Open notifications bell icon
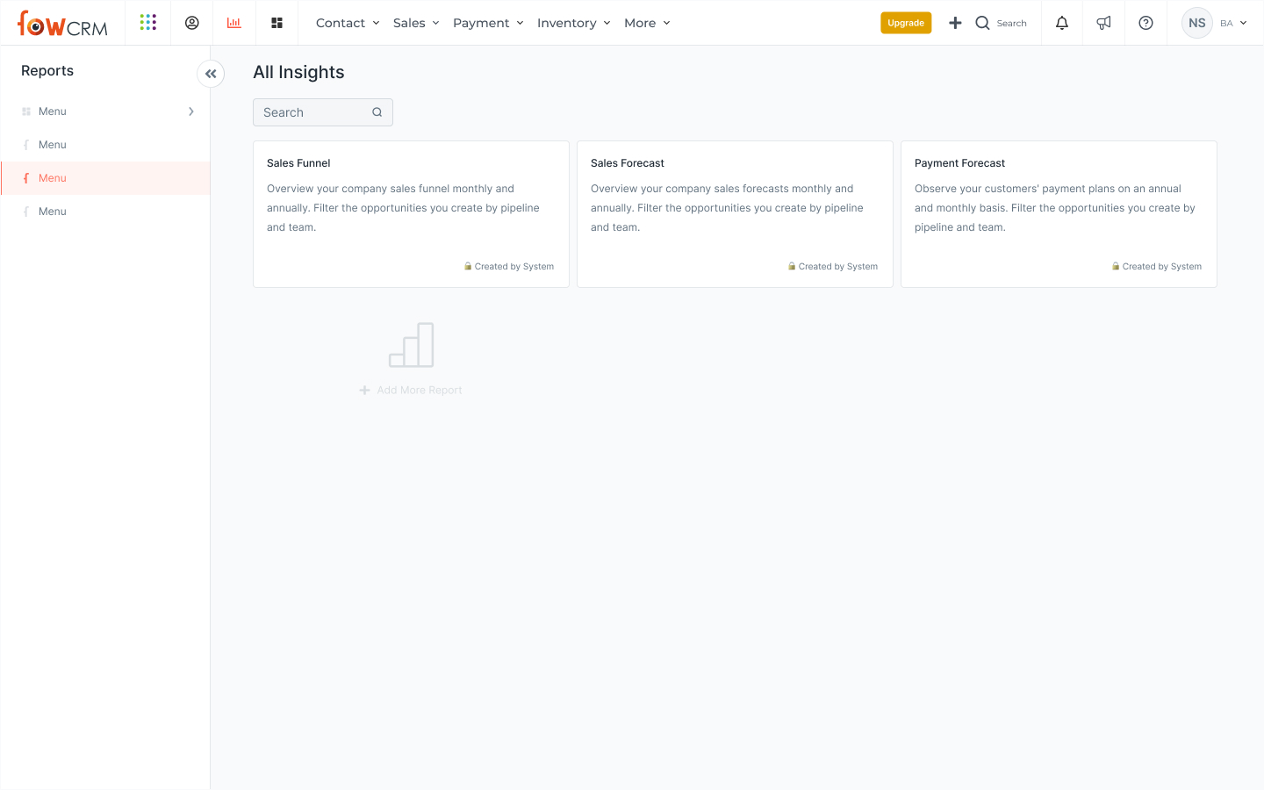The image size is (1264, 790). coord(1062,23)
